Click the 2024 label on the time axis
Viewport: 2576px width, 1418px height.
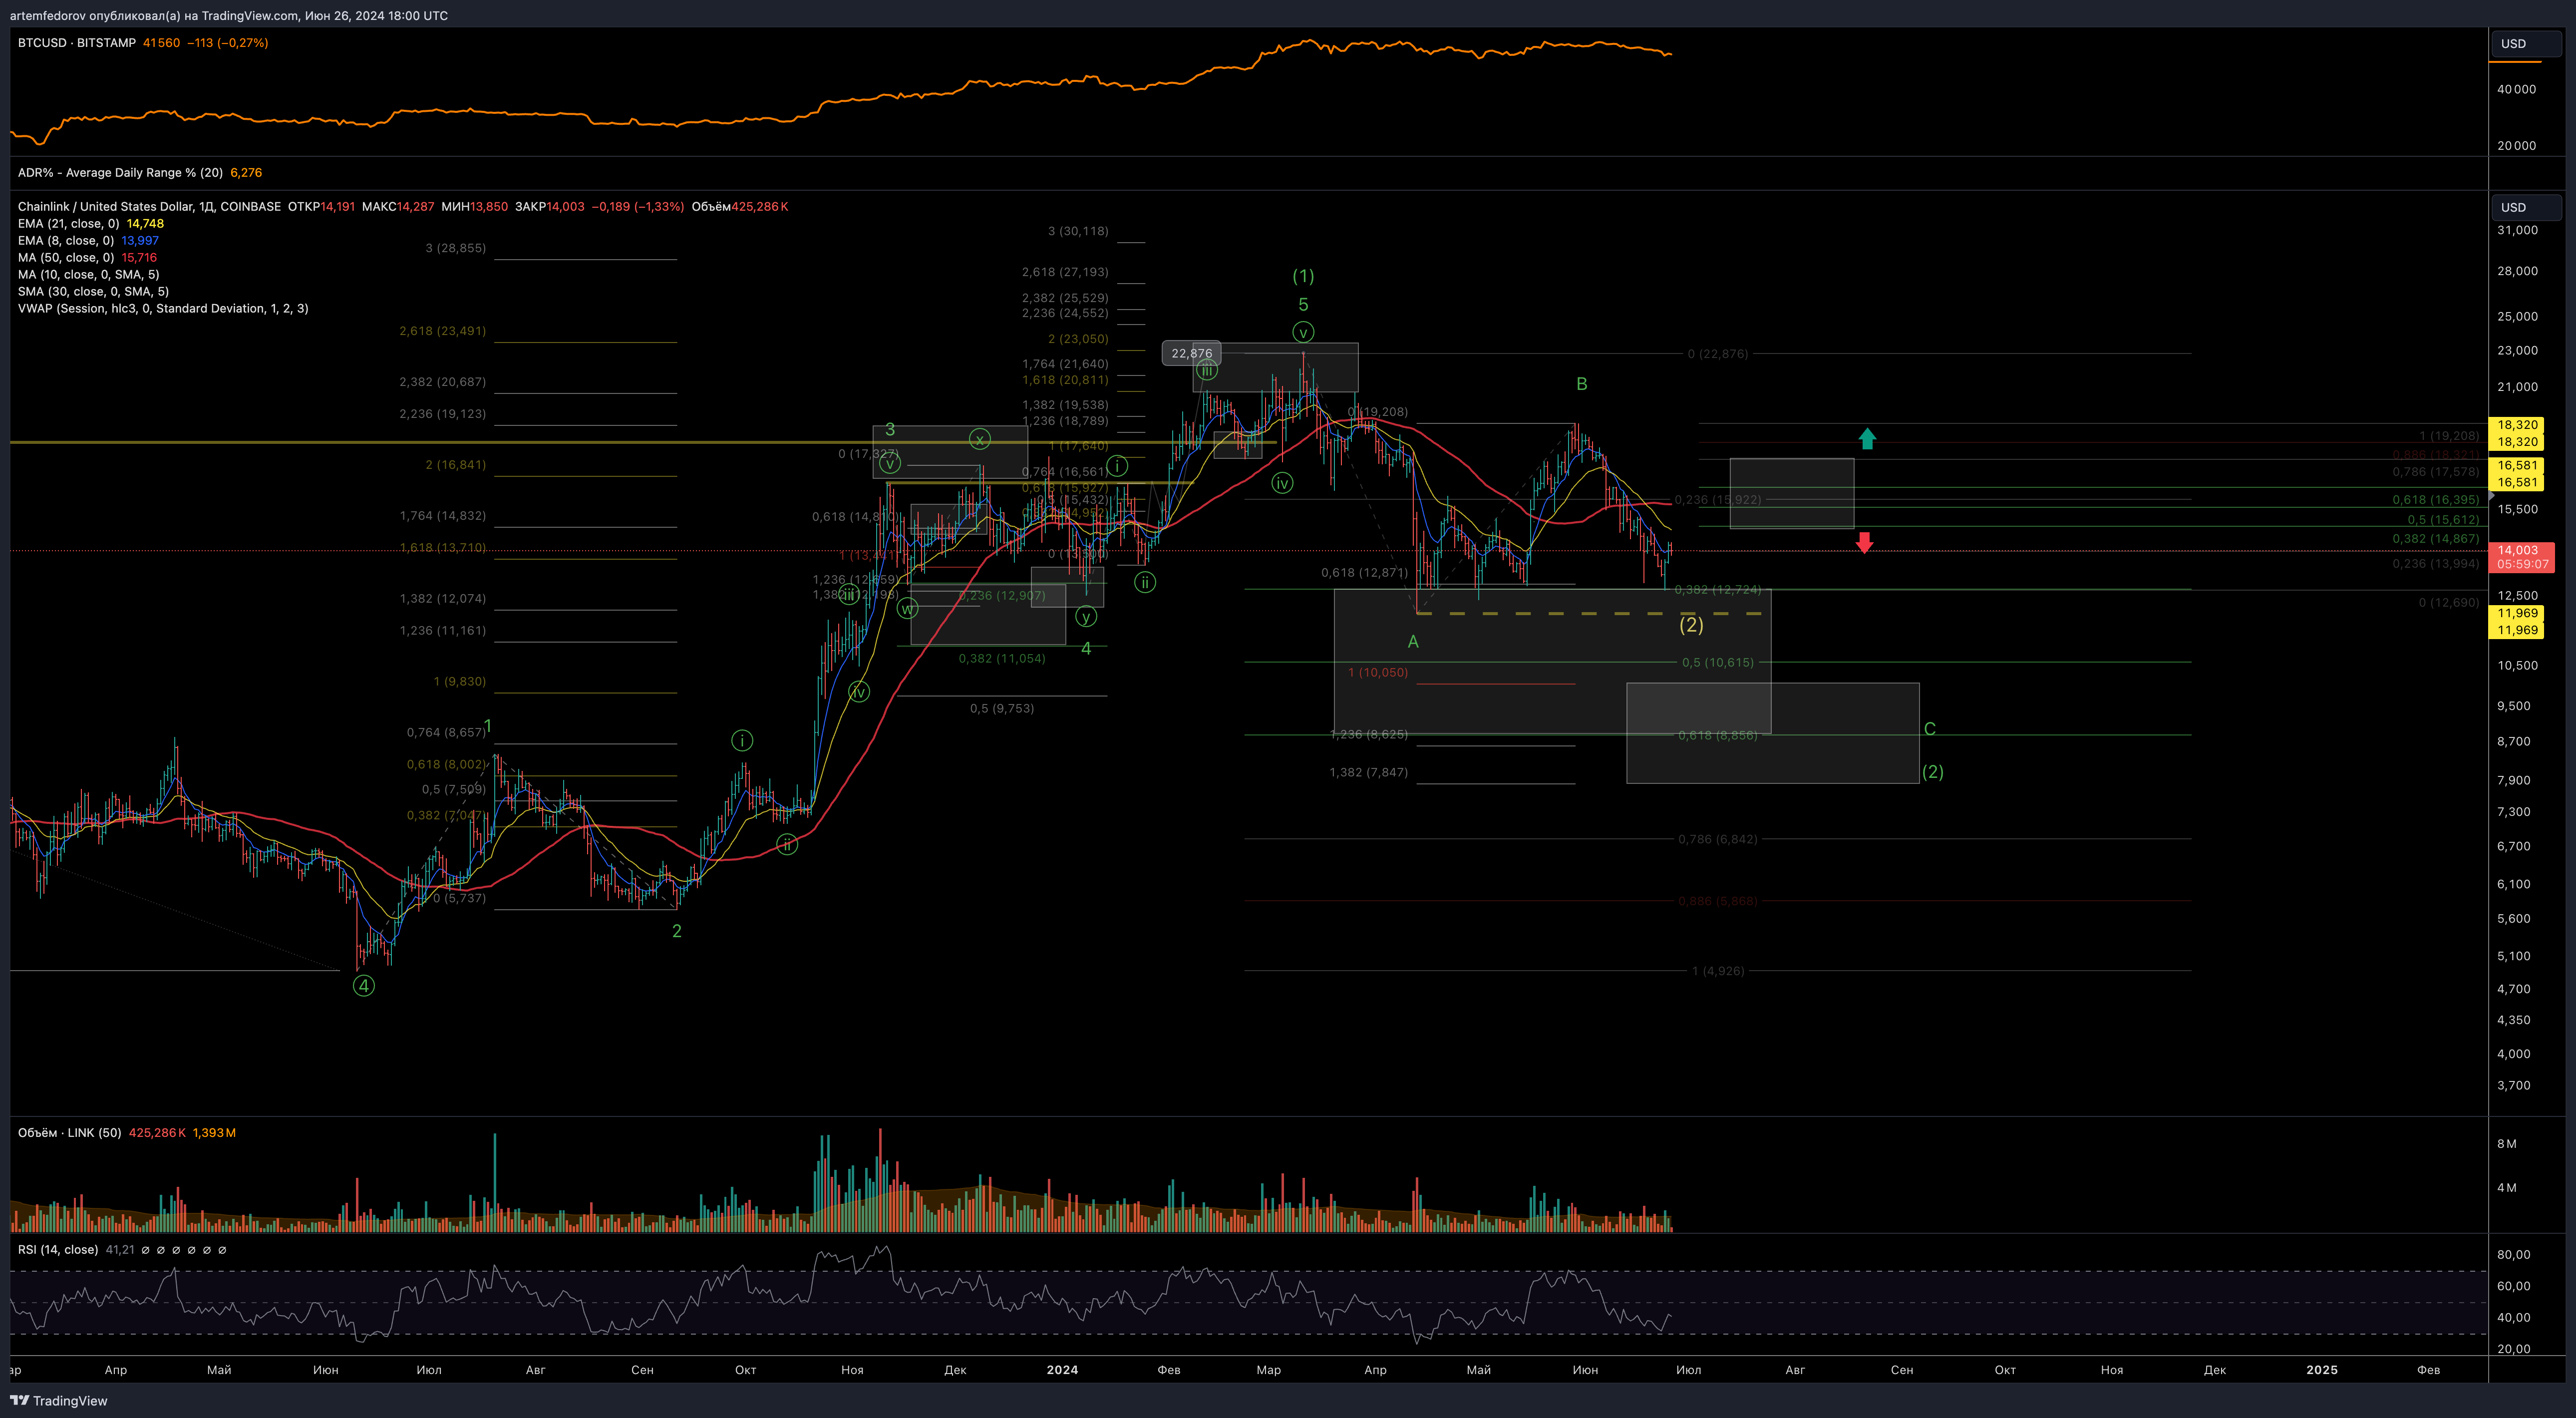[1062, 1369]
